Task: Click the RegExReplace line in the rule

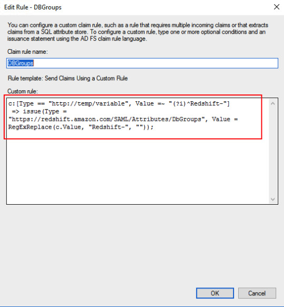Action: point(81,127)
